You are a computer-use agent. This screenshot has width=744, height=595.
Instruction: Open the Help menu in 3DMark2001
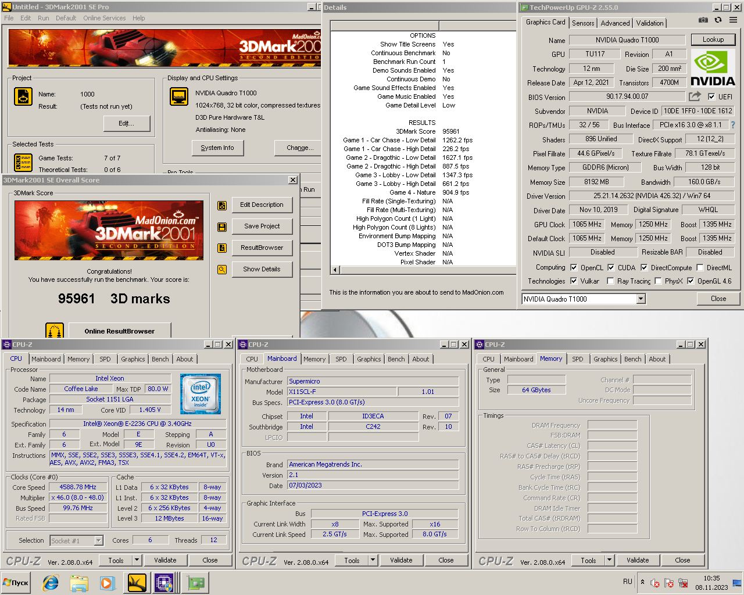(x=138, y=18)
